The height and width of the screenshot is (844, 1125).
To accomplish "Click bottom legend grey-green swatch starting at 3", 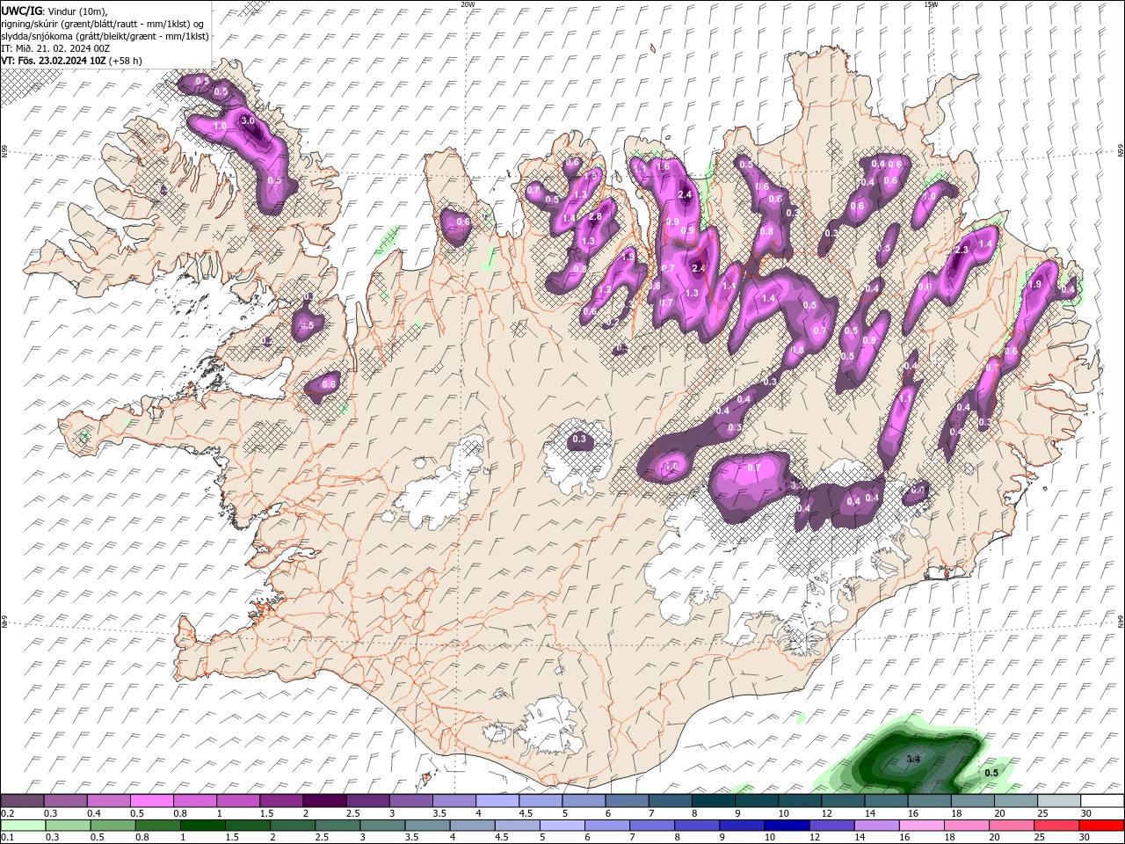I will (x=382, y=826).
